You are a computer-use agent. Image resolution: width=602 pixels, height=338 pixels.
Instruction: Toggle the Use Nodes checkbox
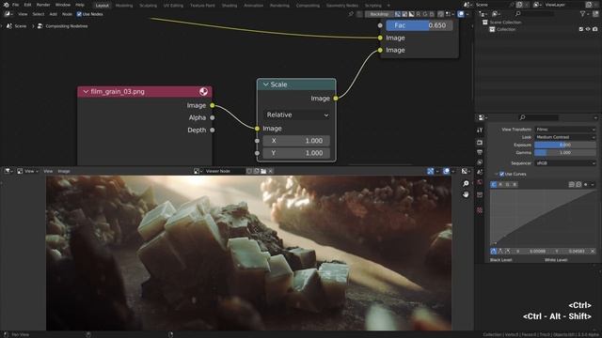click(x=79, y=14)
